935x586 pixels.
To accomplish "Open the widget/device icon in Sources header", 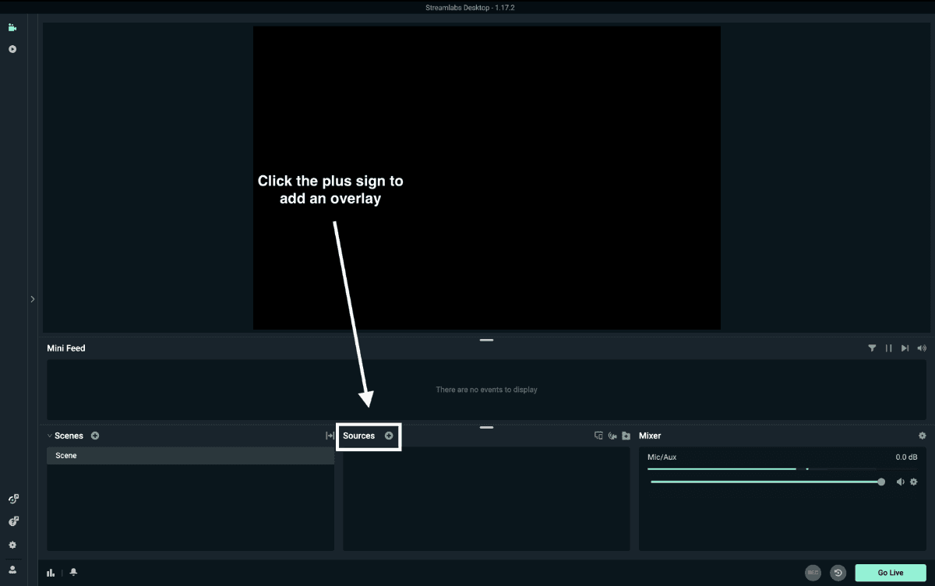I will [598, 436].
